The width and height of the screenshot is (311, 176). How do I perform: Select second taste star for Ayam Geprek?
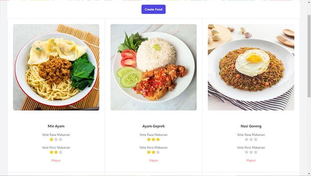pos(153,140)
